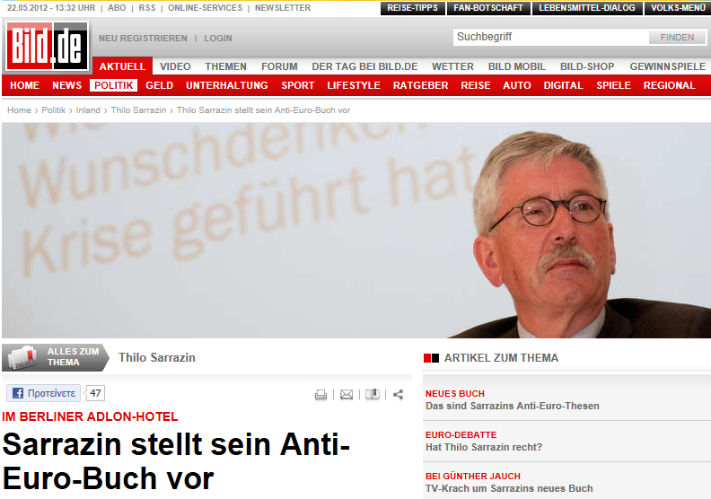Image resolution: width=711 pixels, height=499 pixels.
Task: Click the share icon
Action: coord(398,394)
